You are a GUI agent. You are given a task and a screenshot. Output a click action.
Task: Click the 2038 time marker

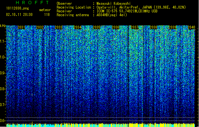click(153, 27)
